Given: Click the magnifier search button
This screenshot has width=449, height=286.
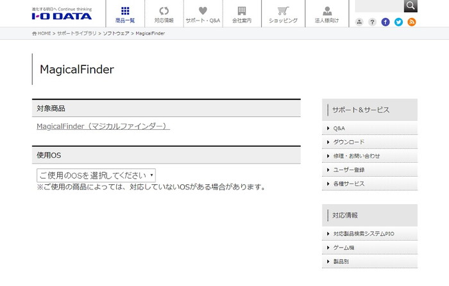Looking at the screenshot, I should (x=411, y=6).
